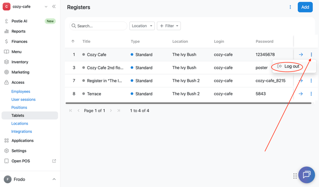Click the Access lock icon
319x187 pixels.
[x=7, y=82]
